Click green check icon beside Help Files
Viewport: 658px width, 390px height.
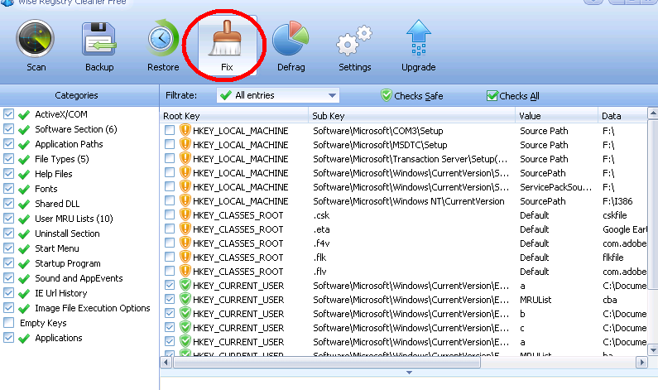point(24,174)
